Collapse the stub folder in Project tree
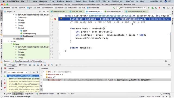Image resolution: width=174 pixels, height=98 pixels. [x=16, y=28]
